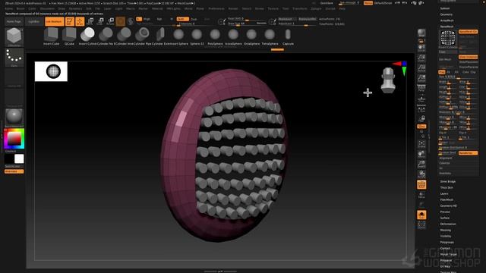
Task: Open the LightBox browser
Action: pos(33,21)
